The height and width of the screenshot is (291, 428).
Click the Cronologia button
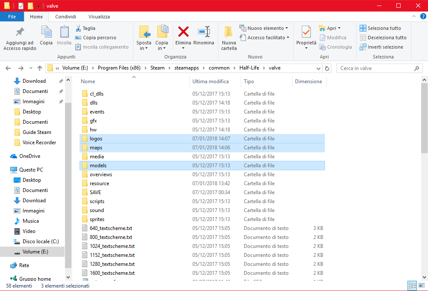tap(336, 47)
